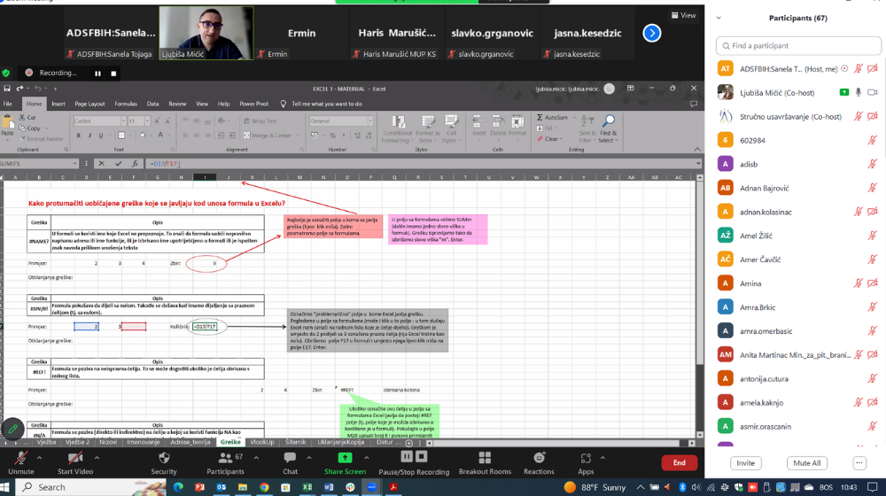Click Share Screen button

[345, 462]
